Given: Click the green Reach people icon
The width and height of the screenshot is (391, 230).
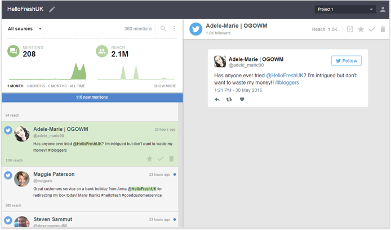Looking at the screenshot, I should pos(102,51).
